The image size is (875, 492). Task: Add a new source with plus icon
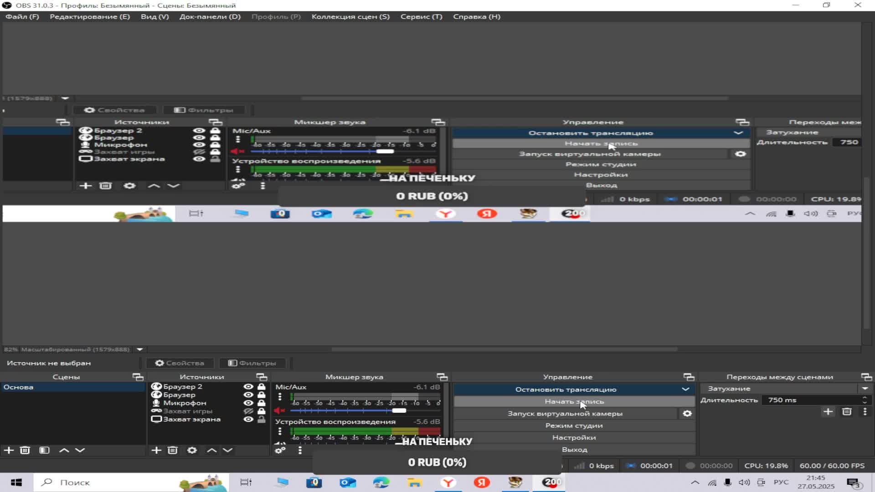tap(156, 450)
